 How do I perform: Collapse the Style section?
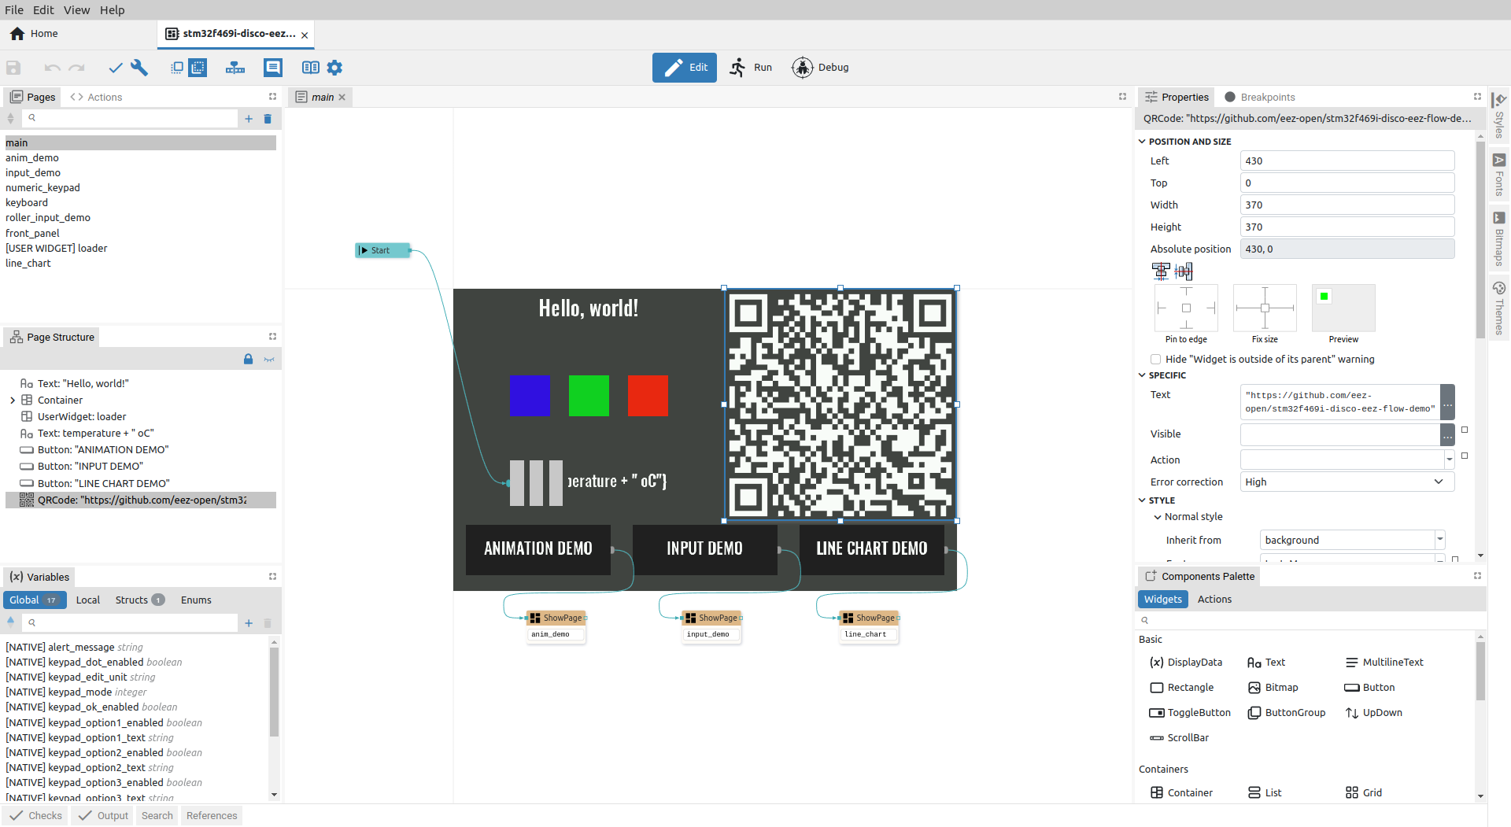pyautogui.click(x=1143, y=500)
